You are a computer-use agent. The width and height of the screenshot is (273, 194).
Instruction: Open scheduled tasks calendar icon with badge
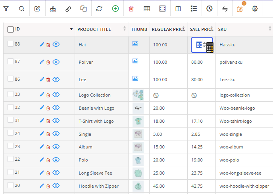pyautogui.click(x=240, y=9)
